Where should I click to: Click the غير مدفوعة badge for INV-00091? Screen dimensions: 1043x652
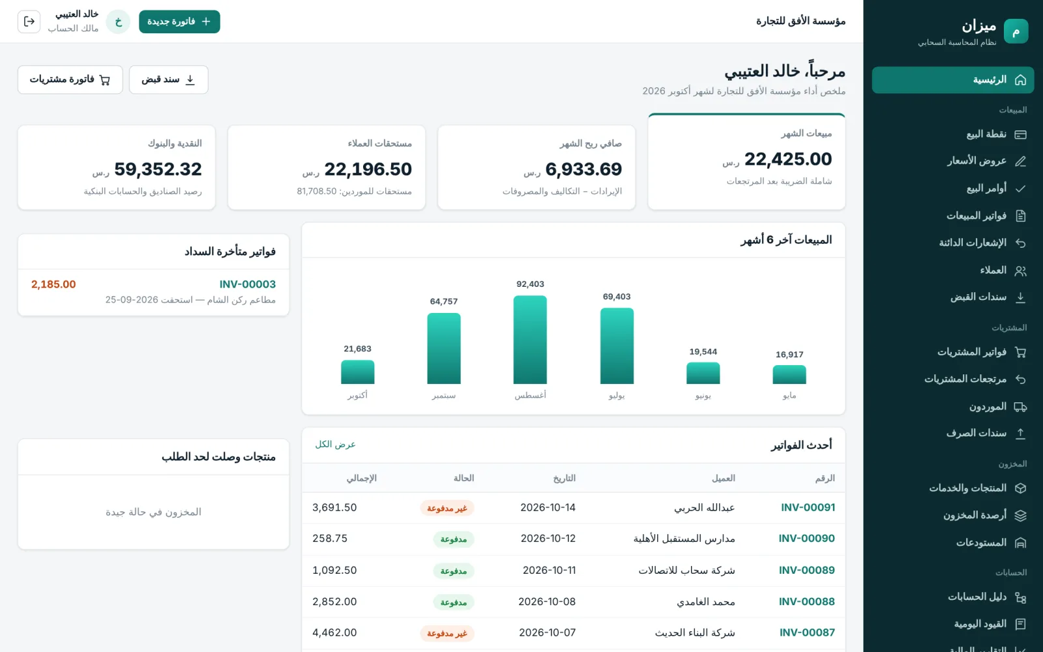(x=447, y=509)
